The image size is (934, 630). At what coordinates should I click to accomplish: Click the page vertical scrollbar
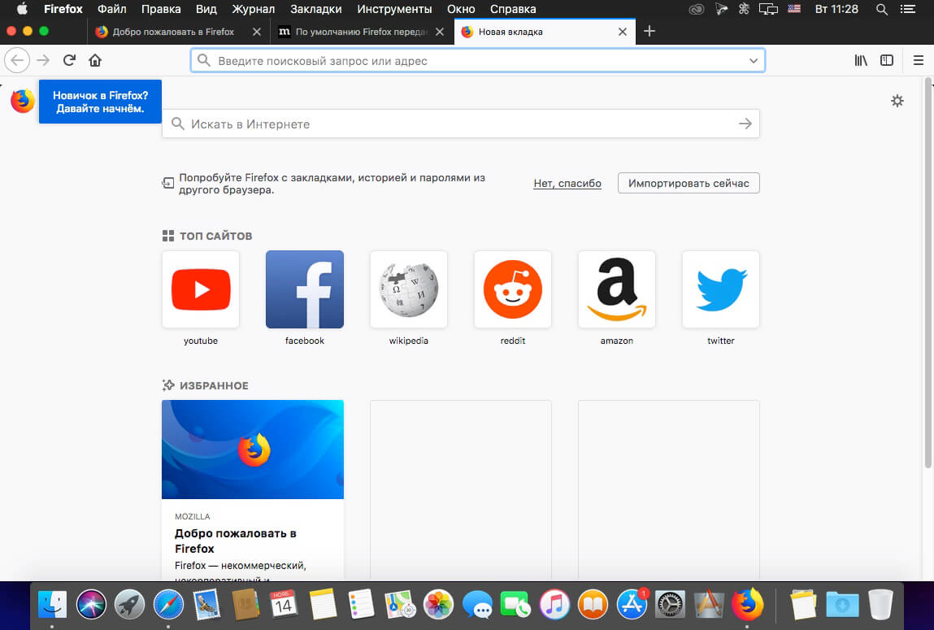pyautogui.click(x=927, y=272)
